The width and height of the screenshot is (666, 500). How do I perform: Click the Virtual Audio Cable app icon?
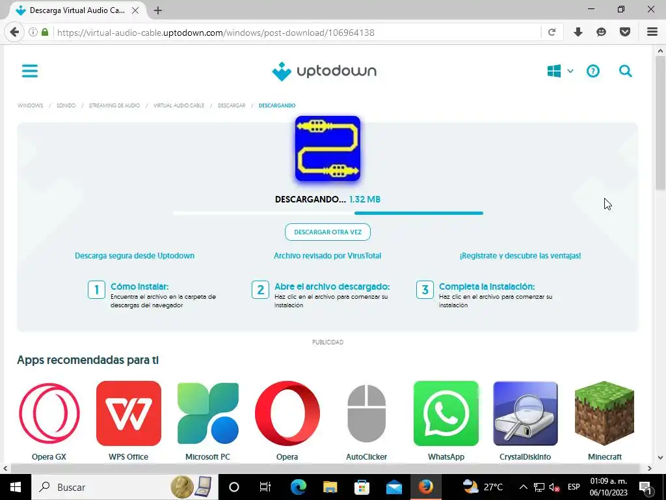click(x=328, y=148)
